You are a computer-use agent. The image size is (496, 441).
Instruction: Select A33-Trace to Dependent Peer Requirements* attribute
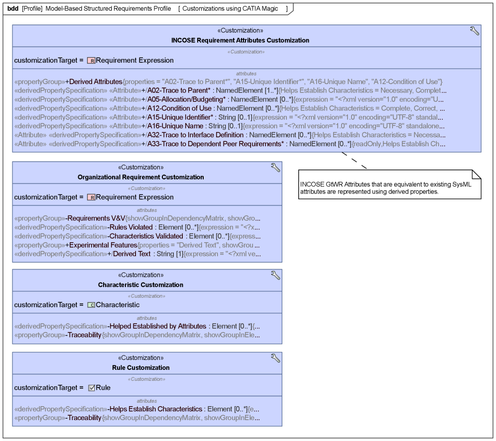click(230, 144)
